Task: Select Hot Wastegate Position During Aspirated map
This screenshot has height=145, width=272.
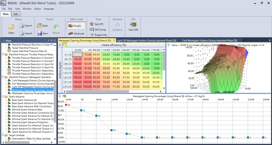Action: click(33, 84)
